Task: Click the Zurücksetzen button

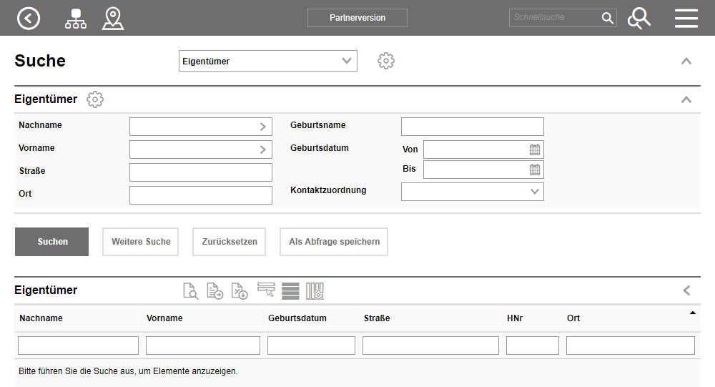Action: 229,242
